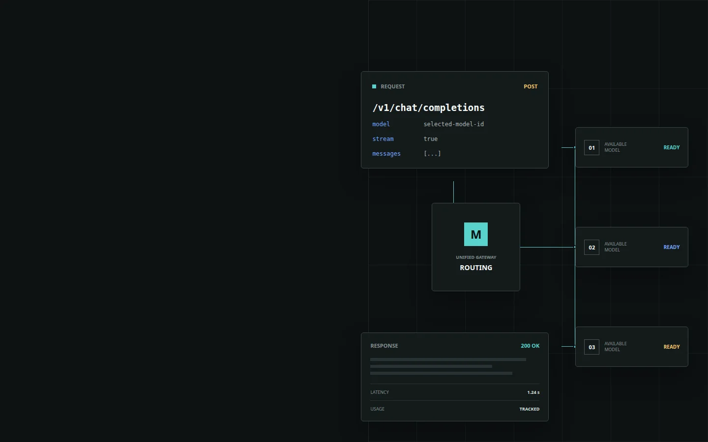
Task: Click the ROUTING title
Action: 476,268
